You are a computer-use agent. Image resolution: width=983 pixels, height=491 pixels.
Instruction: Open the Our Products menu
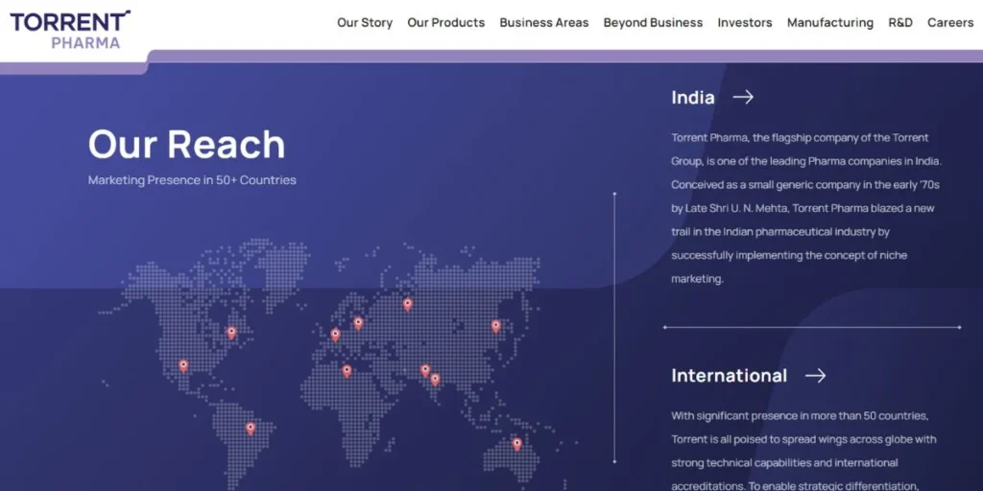(x=446, y=23)
